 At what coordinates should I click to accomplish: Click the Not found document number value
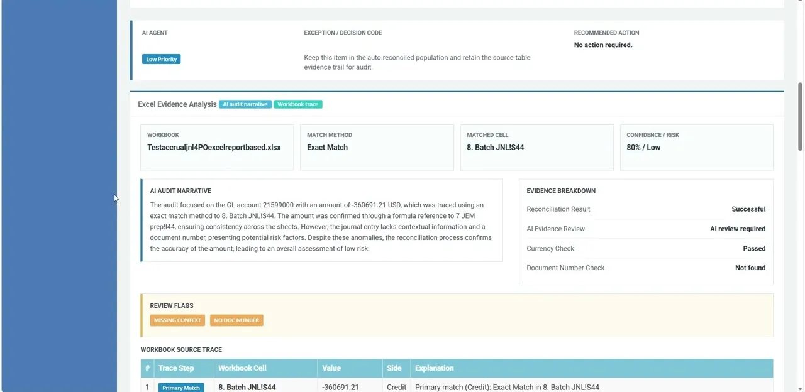click(x=750, y=268)
